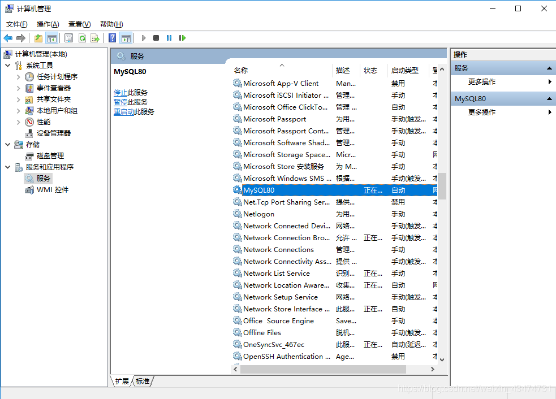Click the Start Service play icon
The height and width of the screenshot is (399, 556).
pos(144,38)
